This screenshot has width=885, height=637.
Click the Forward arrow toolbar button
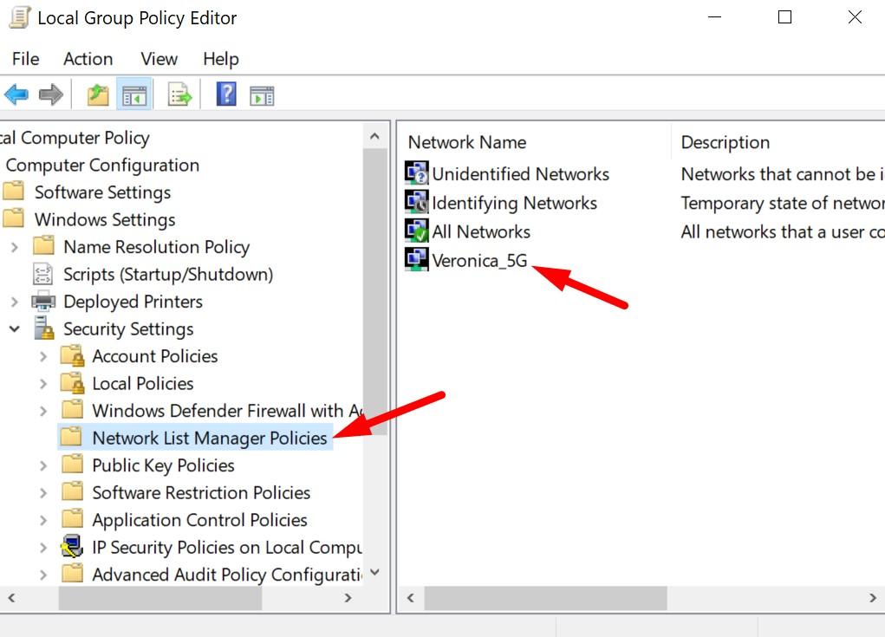coord(51,94)
